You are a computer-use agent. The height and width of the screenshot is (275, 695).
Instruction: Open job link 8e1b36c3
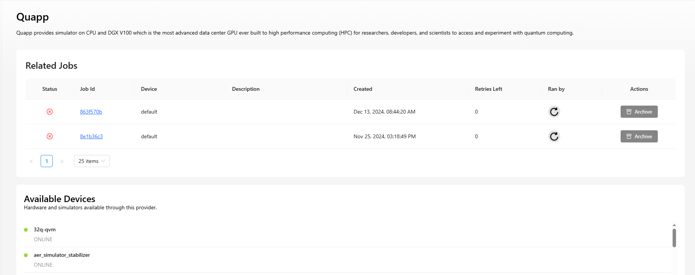point(91,136)
